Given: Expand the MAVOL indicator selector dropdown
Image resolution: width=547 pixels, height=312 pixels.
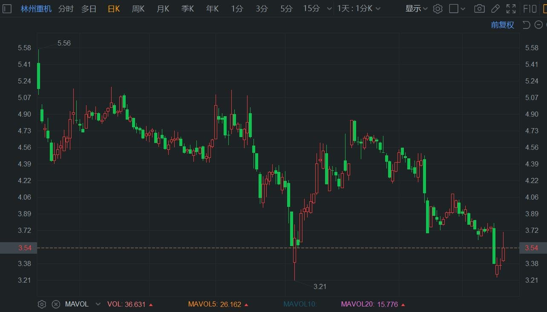Looking at the screenshot, I should point(98,304).
